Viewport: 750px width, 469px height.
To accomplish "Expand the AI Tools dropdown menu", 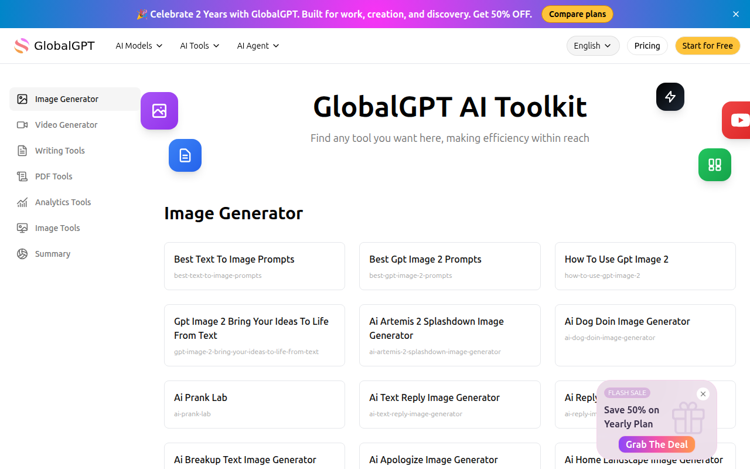I will pyautogui.click(x=200, y=46).
